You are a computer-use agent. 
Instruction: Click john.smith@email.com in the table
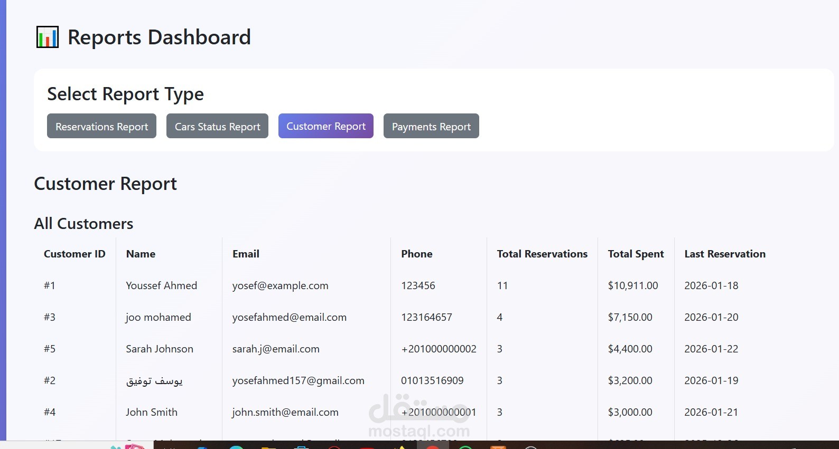[x=285, y=412]
